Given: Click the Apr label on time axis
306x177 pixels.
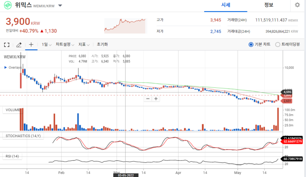Looking at the screenshot, I should click(x=178, y=173).
